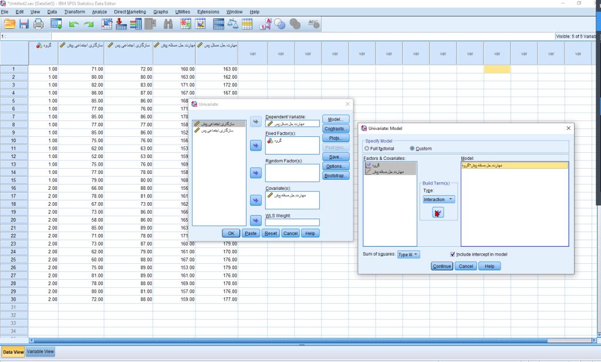
Task: Click horizontal scrollbar of data grid
Action: 291,340
